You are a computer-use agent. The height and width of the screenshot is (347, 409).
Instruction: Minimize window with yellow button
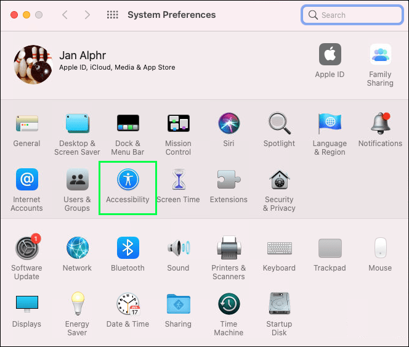pyautogui.click(x=26, y=15)
